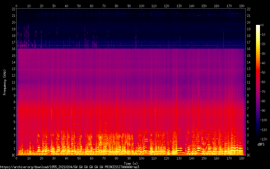The image size is (270, 169).
Task: Click the "Frequency (kHz)" axis title
Action: [x=5, y=82]
